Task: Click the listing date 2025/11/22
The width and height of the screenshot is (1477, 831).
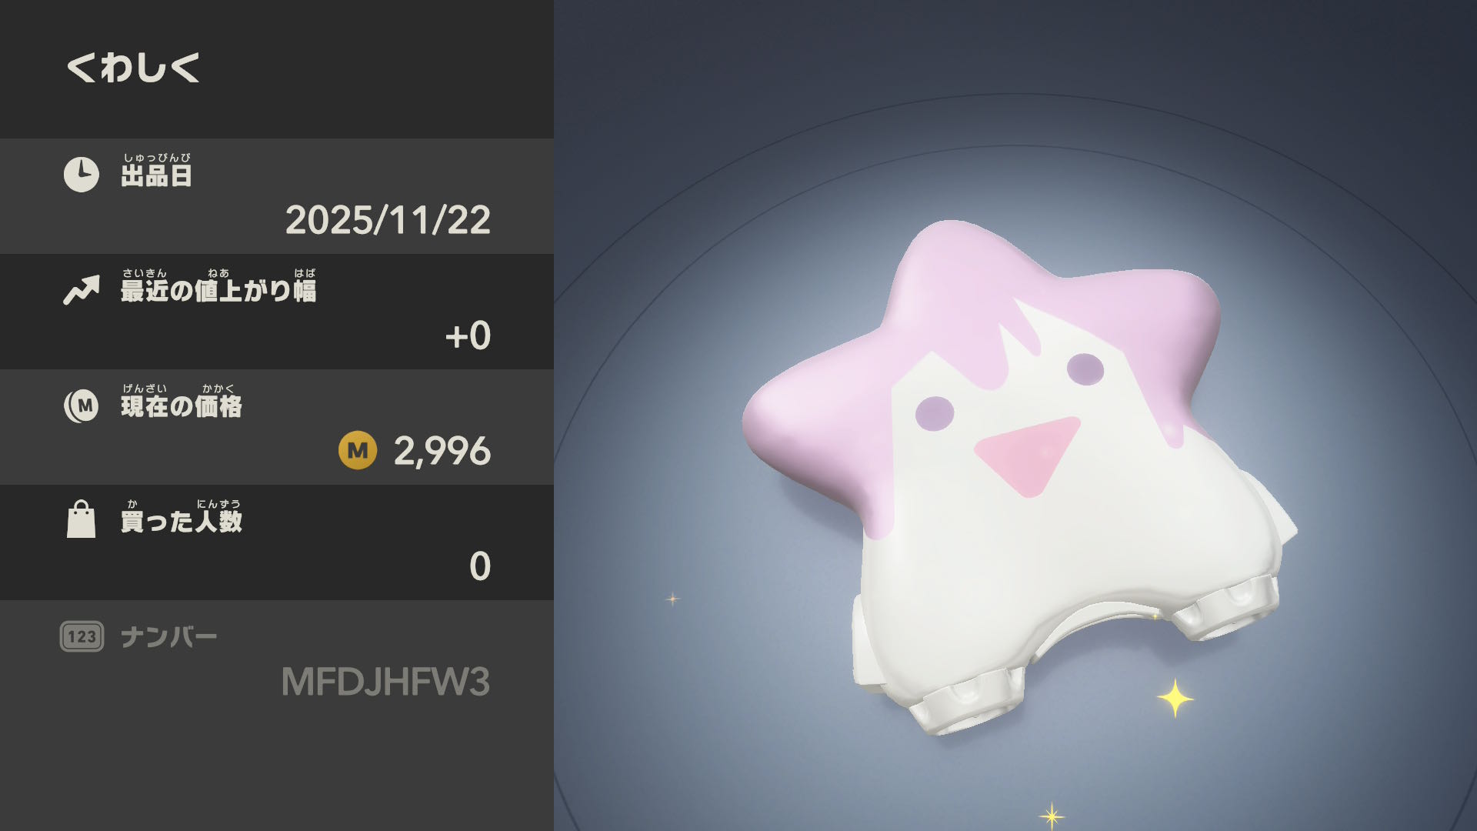Action: tap(388, 220)
